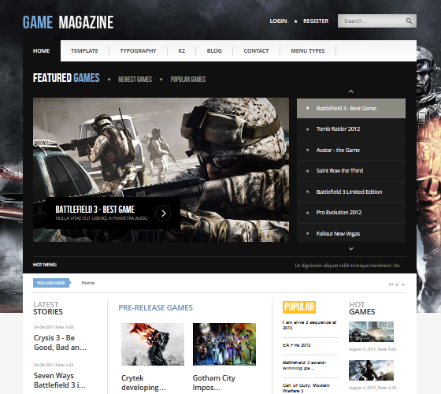Viewport: 441px width, 394px height.
Task: Open the Seven Ways Battlefield 3 story
Action: (x=60, y=380)
